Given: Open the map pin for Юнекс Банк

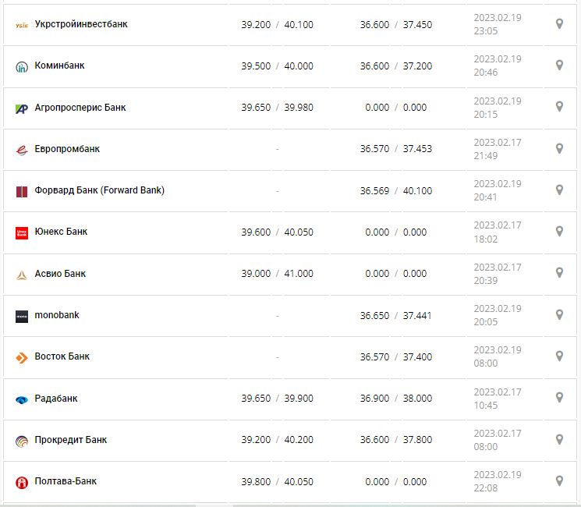Looking at the screenshot, I should pyautogui.click(x=559, y=232).
